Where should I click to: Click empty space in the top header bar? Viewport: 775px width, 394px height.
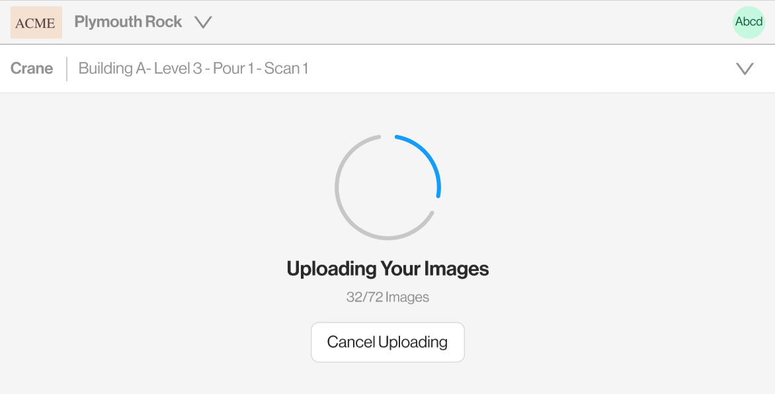469,22
